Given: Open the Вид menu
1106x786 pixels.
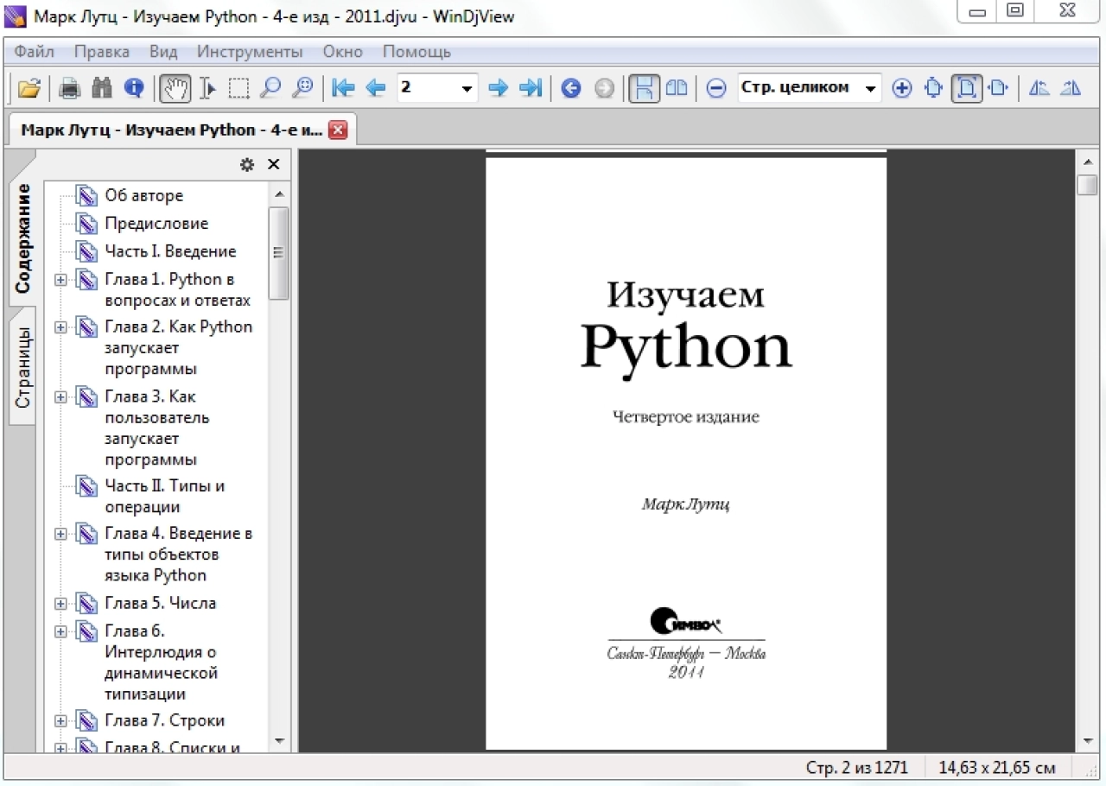Looking at the screenshot, I should (163, 52).
